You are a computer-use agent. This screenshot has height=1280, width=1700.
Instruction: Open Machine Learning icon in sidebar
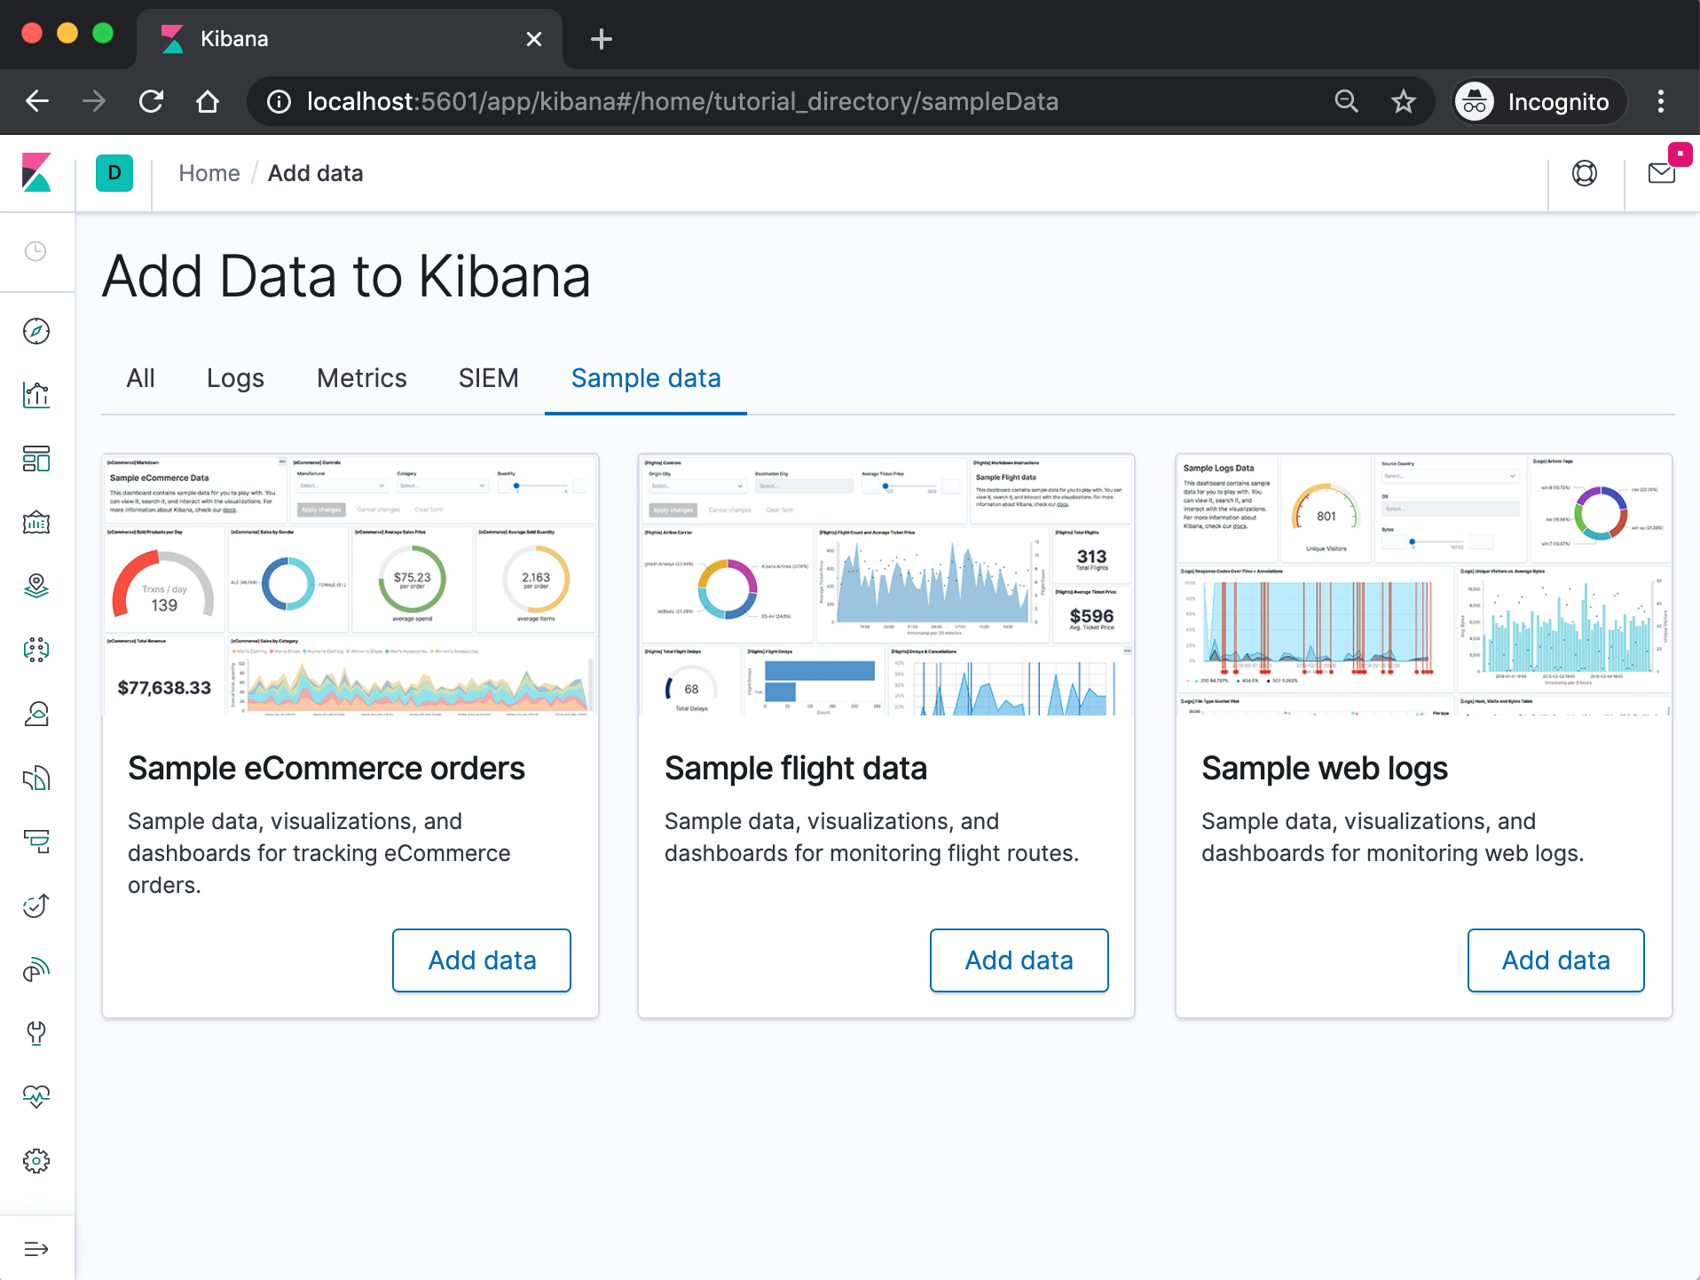(36, 650)
